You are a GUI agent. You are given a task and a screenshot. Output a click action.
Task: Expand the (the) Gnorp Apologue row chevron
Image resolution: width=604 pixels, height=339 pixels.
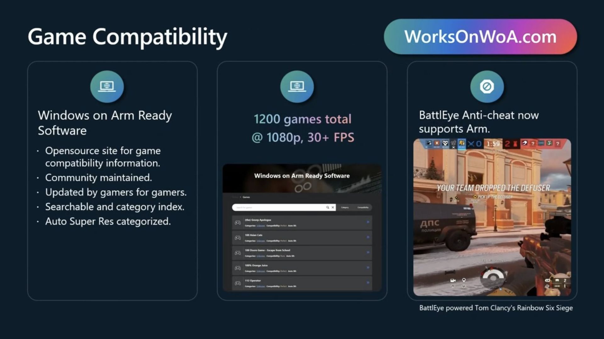click(368, 222)
